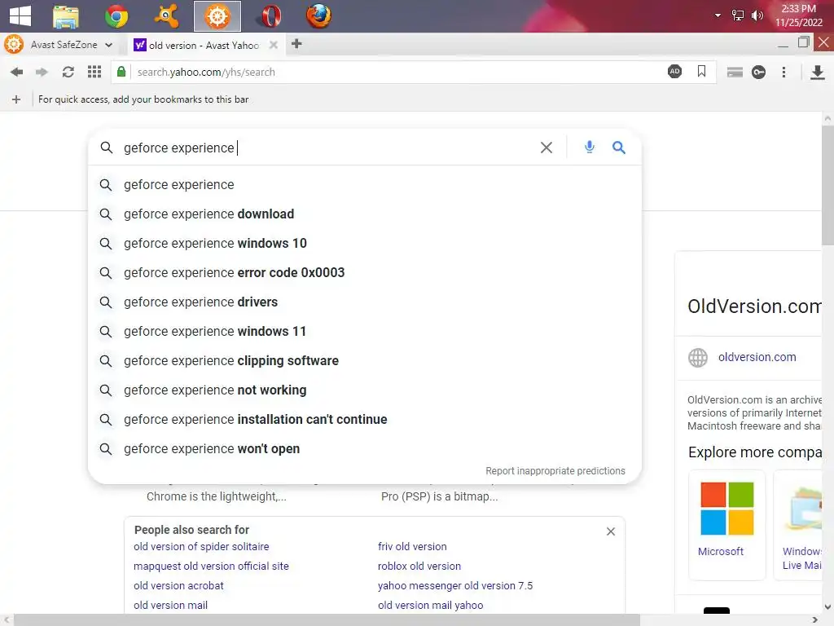Image resolution: width=834 pixels, height=626 pixels.
Task: Open Opera browser from the taskbar
Action: click(x=270, y=16)
